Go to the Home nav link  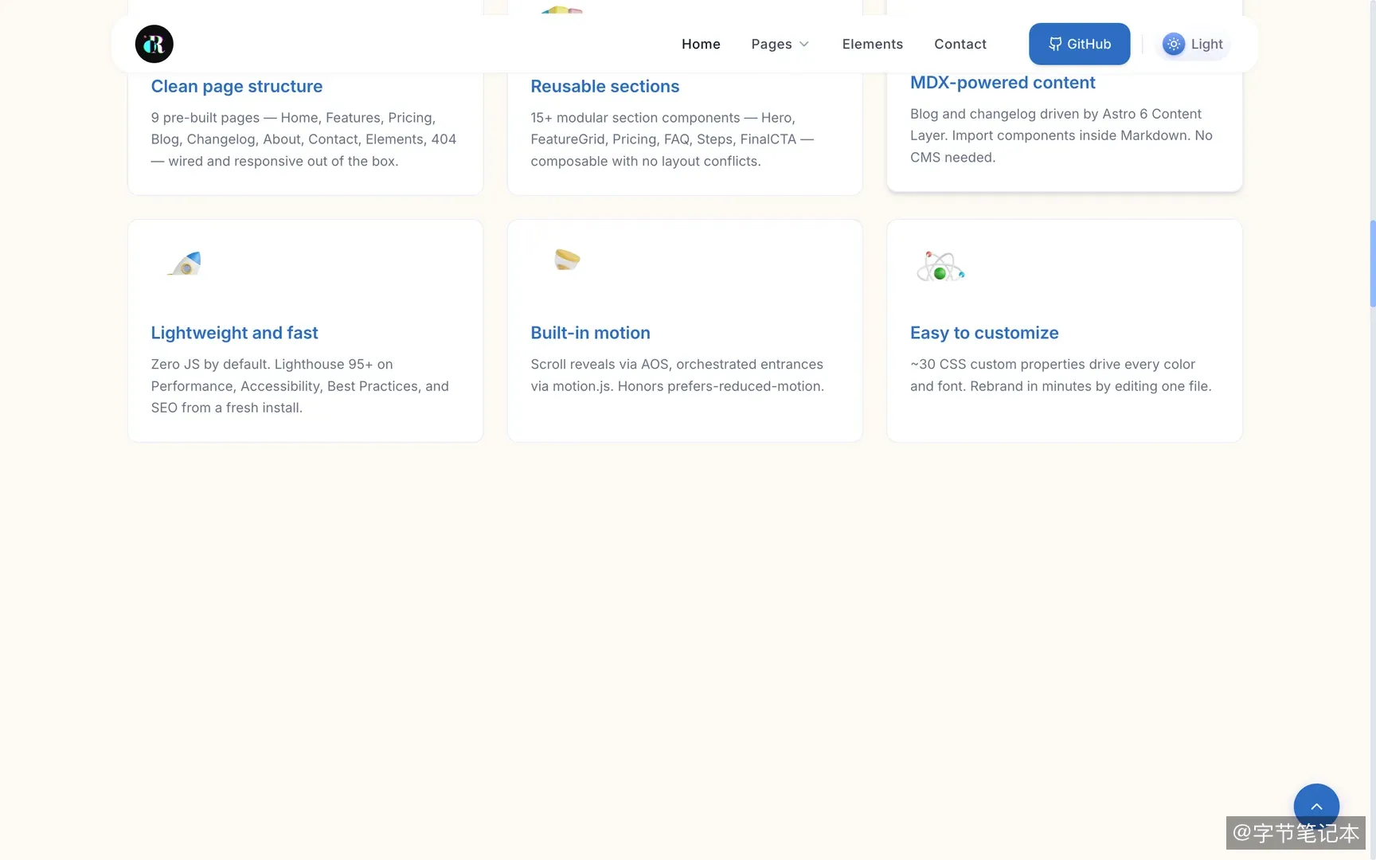(701, 44)
